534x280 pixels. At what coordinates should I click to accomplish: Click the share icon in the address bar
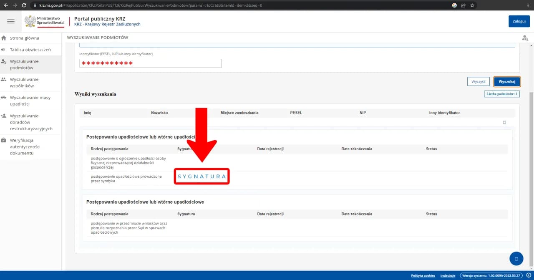463,5
